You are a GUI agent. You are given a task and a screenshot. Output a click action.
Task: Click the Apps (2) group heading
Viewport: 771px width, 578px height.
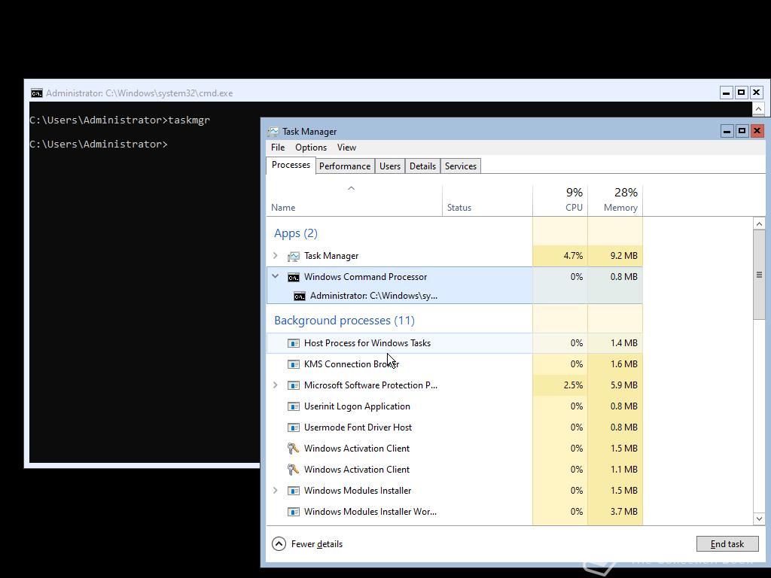point(295,233)
